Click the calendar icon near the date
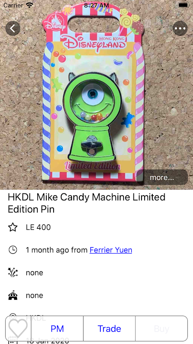The image size is (193, 344). [13, 340]
